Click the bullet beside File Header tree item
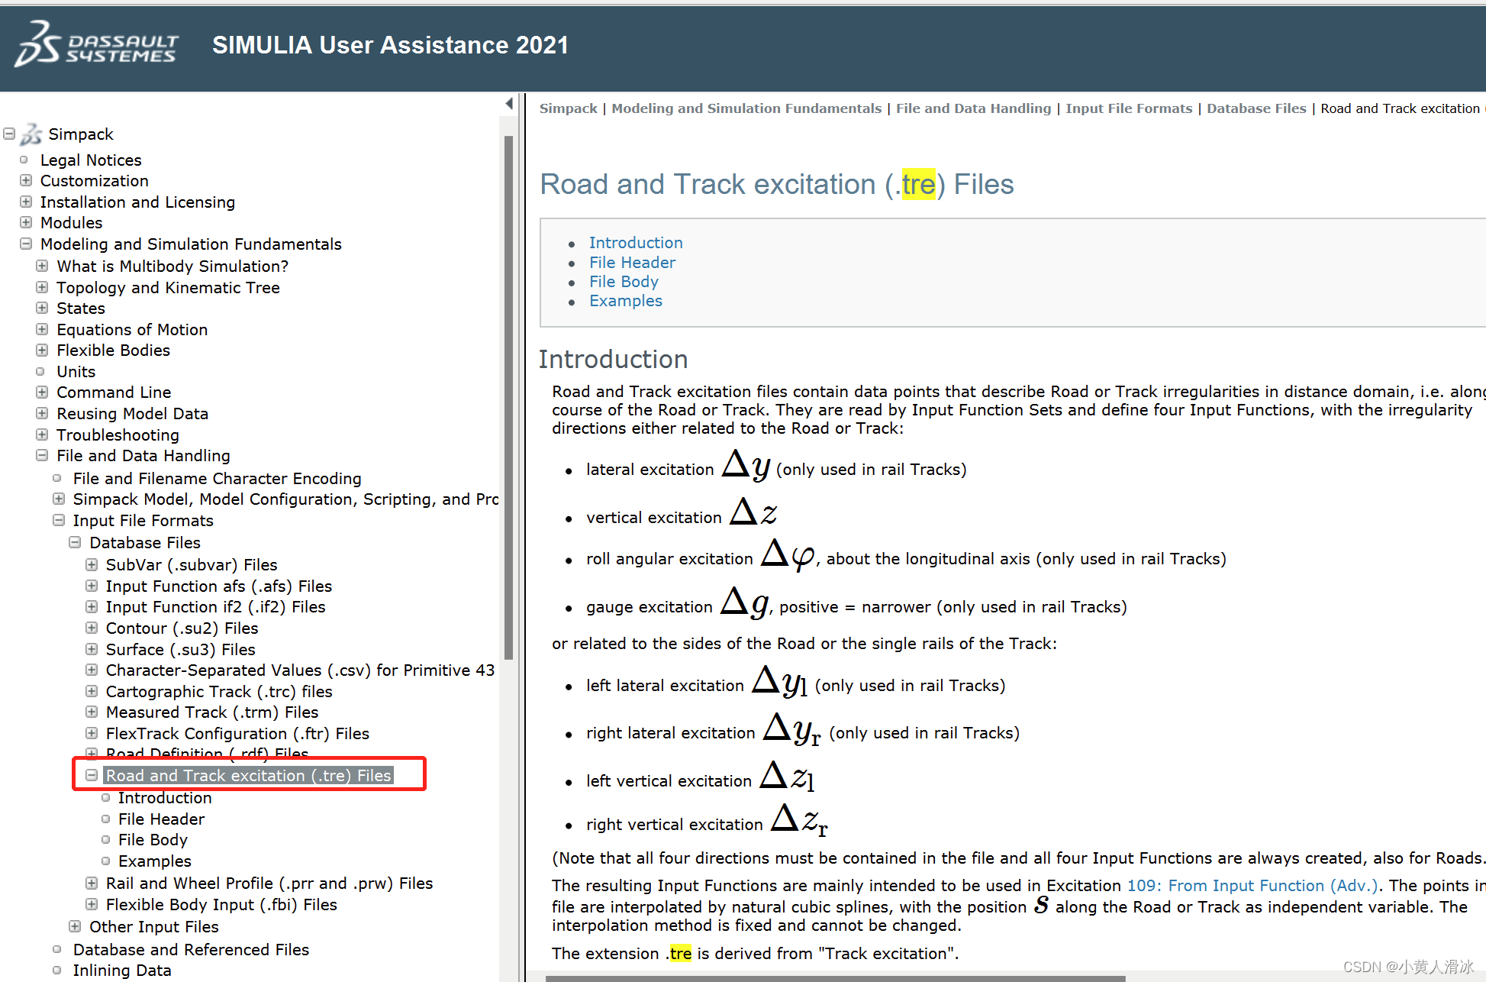Viewport: 1486px width, 982px height. point(106,819)
